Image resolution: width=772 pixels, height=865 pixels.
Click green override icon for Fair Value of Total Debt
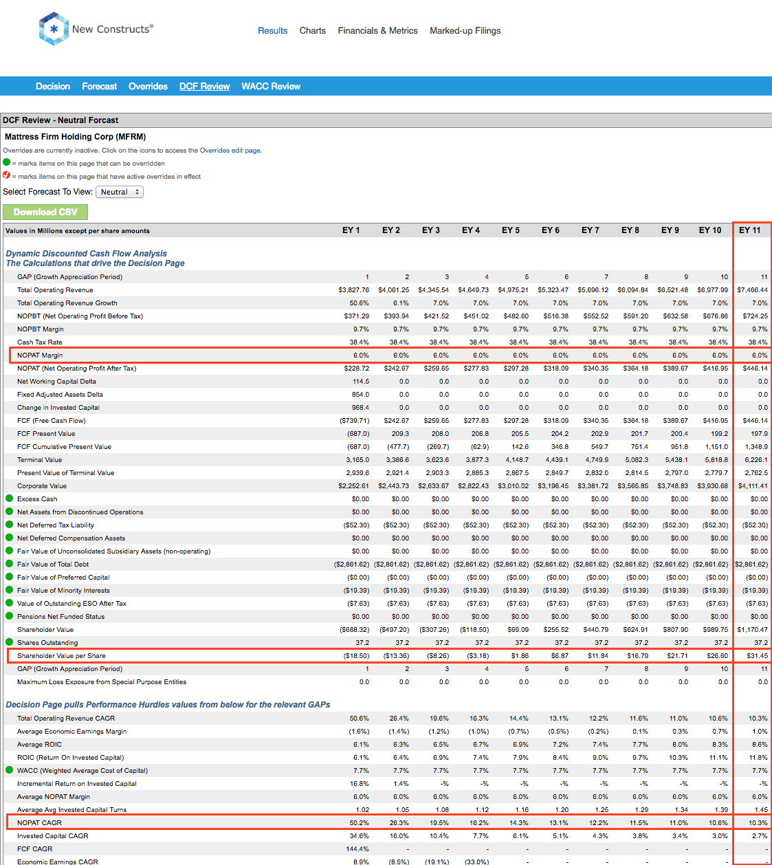coord(10,564)
